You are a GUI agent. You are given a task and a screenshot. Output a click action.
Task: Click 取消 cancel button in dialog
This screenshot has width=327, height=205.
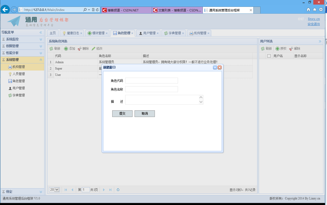145,114
